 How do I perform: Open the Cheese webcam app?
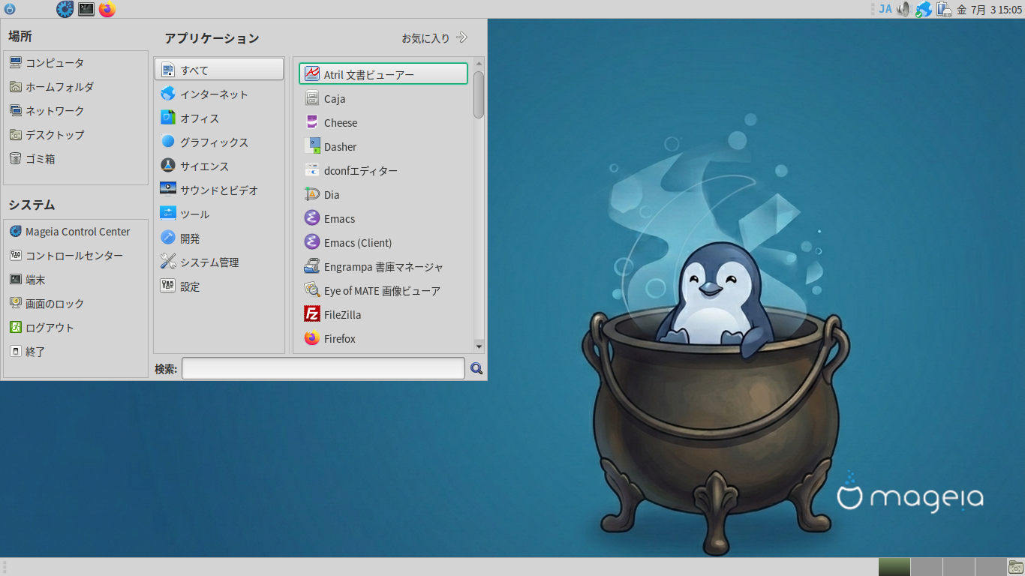[383, 122]
